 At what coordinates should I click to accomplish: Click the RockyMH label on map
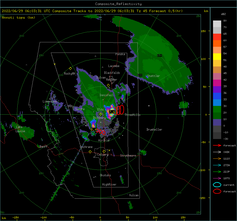pos(70,74)
